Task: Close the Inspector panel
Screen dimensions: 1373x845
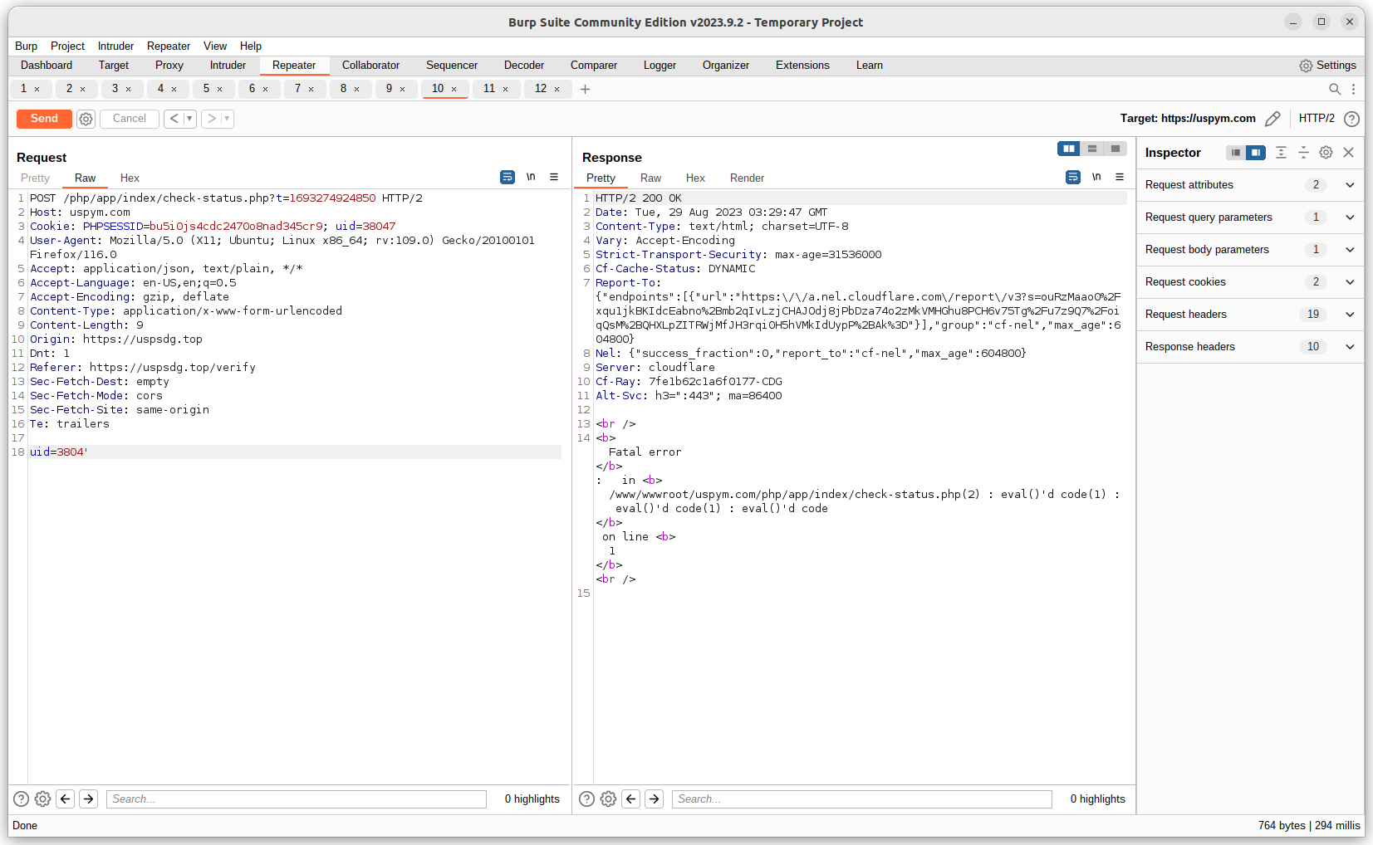Action: (x=1349, y=153)
